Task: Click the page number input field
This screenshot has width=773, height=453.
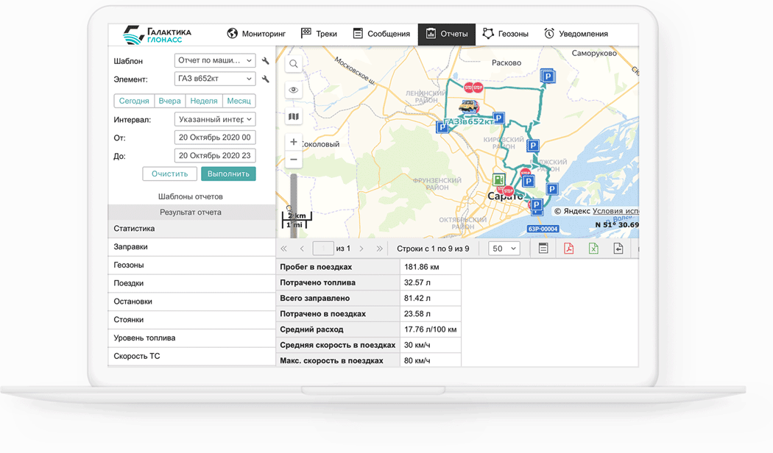Action: pos(323,249)
